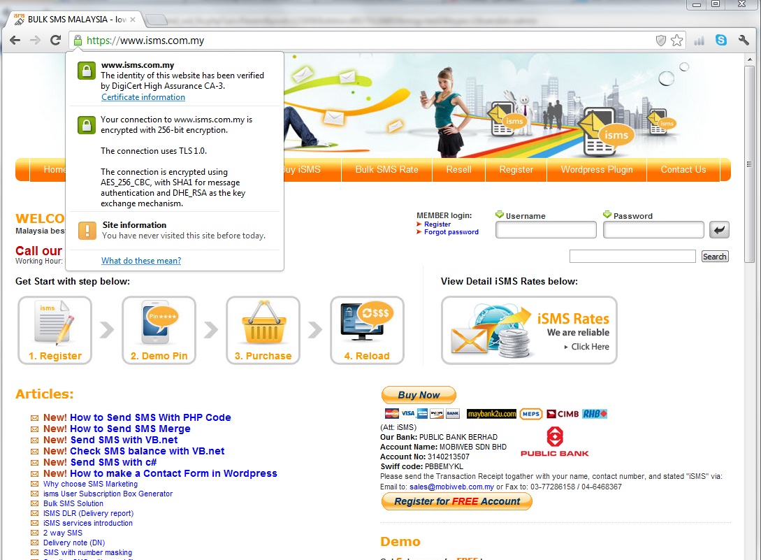The width and height of the screenshot is (761, 560).
Task: Click the maybank2u.com payment logo
Action: (x=492, y=414)
